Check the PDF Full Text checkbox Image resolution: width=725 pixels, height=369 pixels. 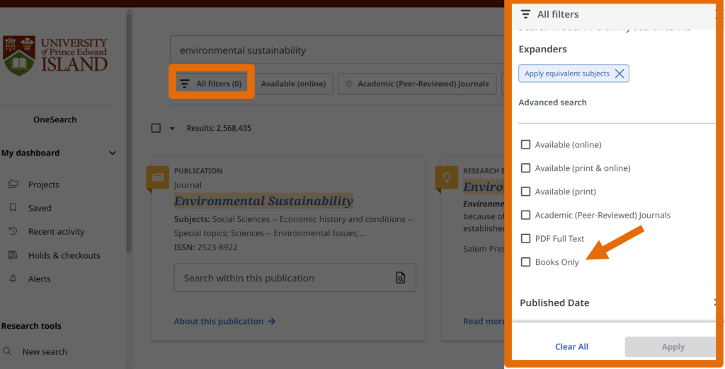(525, 238)
